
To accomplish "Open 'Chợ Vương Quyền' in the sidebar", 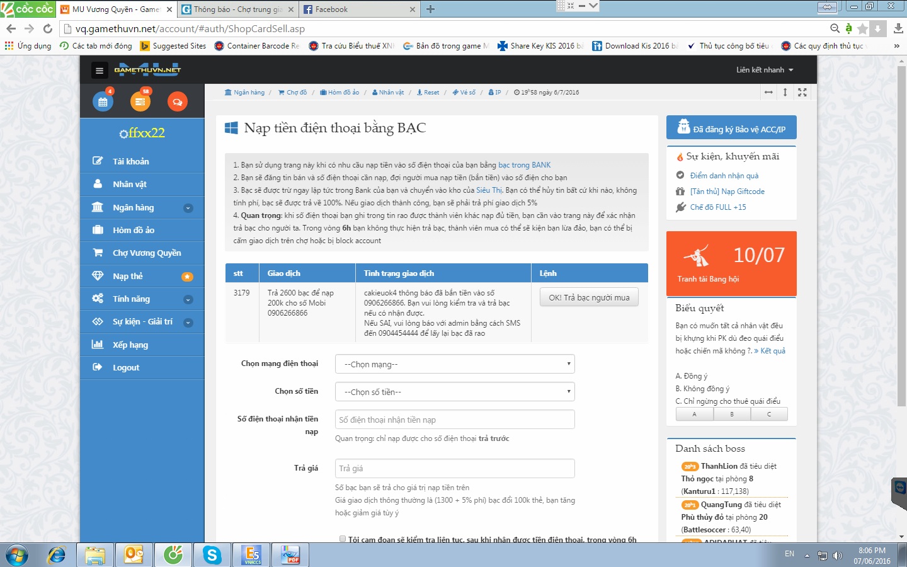I will (147, 253).
